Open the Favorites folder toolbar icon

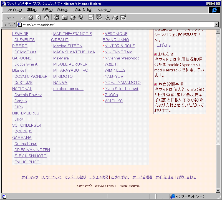tap(65, 17)
